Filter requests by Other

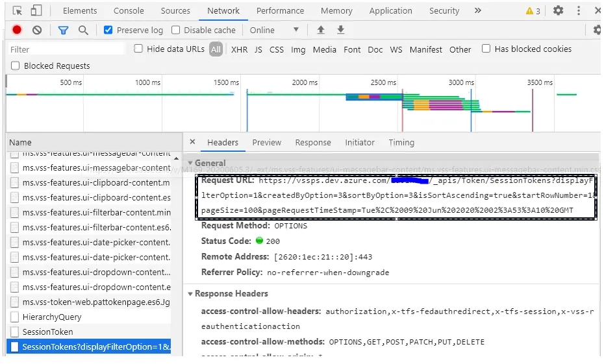coord(460,49)
